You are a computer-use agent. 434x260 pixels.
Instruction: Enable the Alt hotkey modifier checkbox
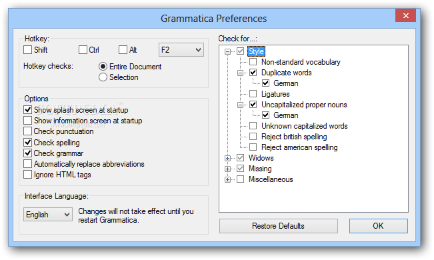pyautogui.click(x=123, y=50)
